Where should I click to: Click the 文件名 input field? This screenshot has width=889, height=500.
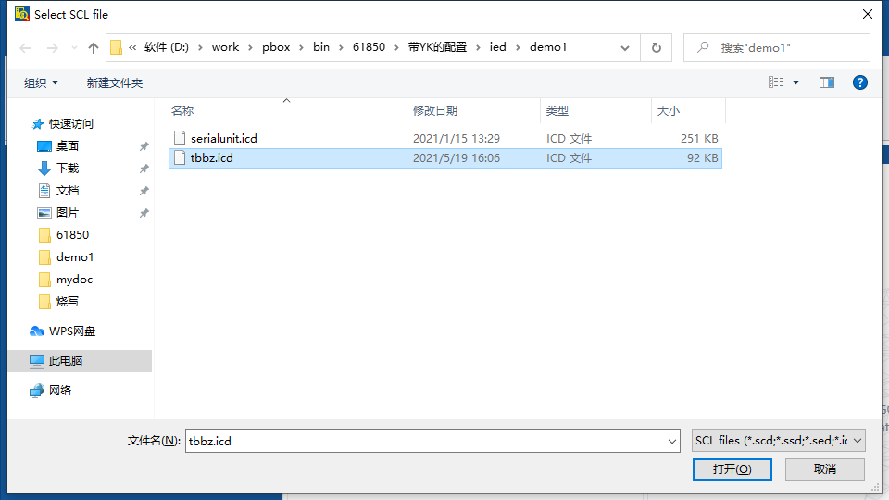(x=426, y=442)
